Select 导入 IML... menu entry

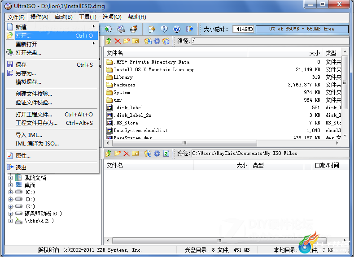click(x=52, y=135)
